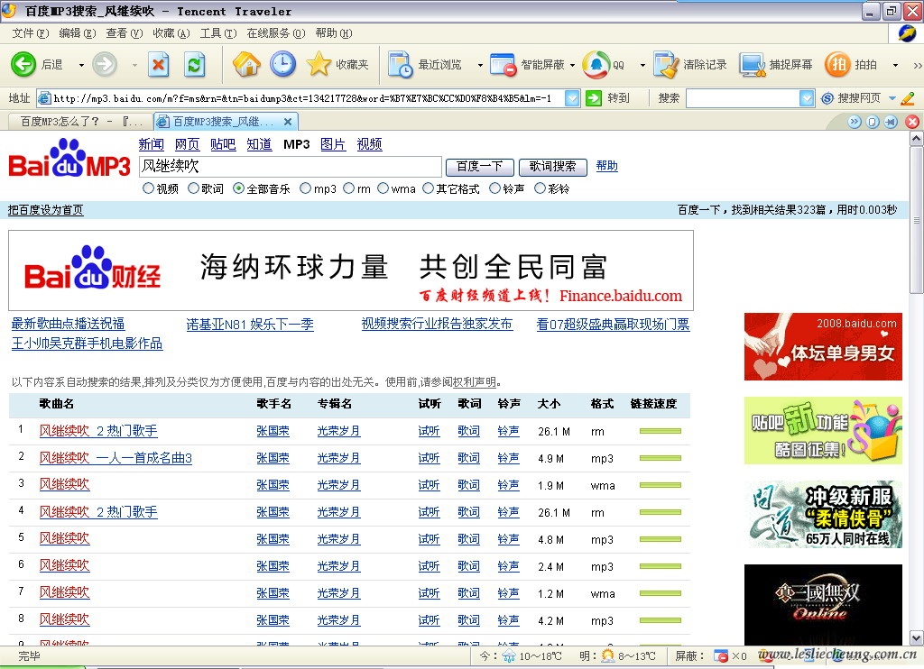This screenshot has height=669, width=924.
Task: Select the 铃声 radio button
Action: click(x=495, y=188)
